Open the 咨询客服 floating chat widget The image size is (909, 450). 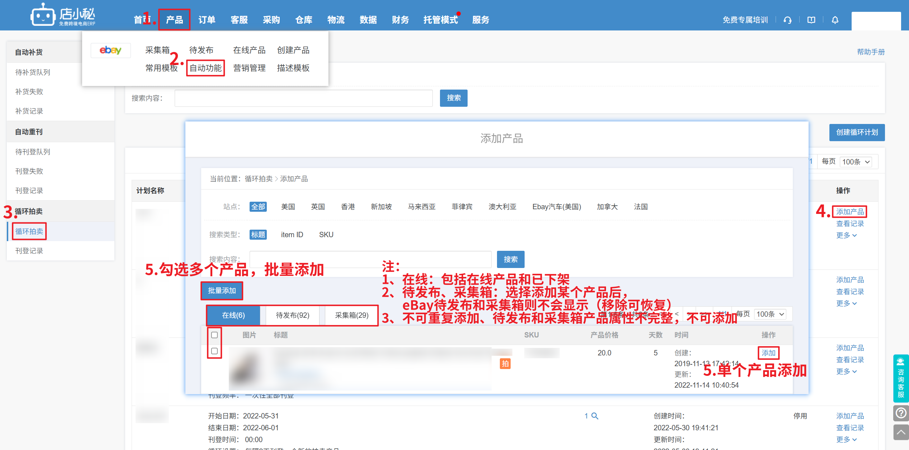click(901, 378)
